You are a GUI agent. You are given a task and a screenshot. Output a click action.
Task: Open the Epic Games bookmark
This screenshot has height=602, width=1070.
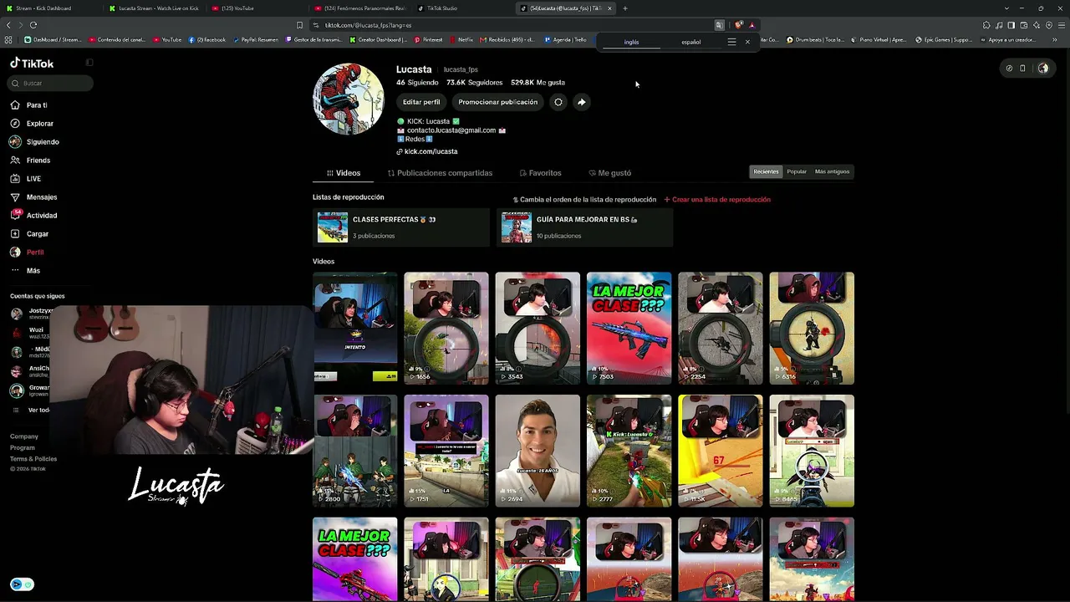[944, 40]
